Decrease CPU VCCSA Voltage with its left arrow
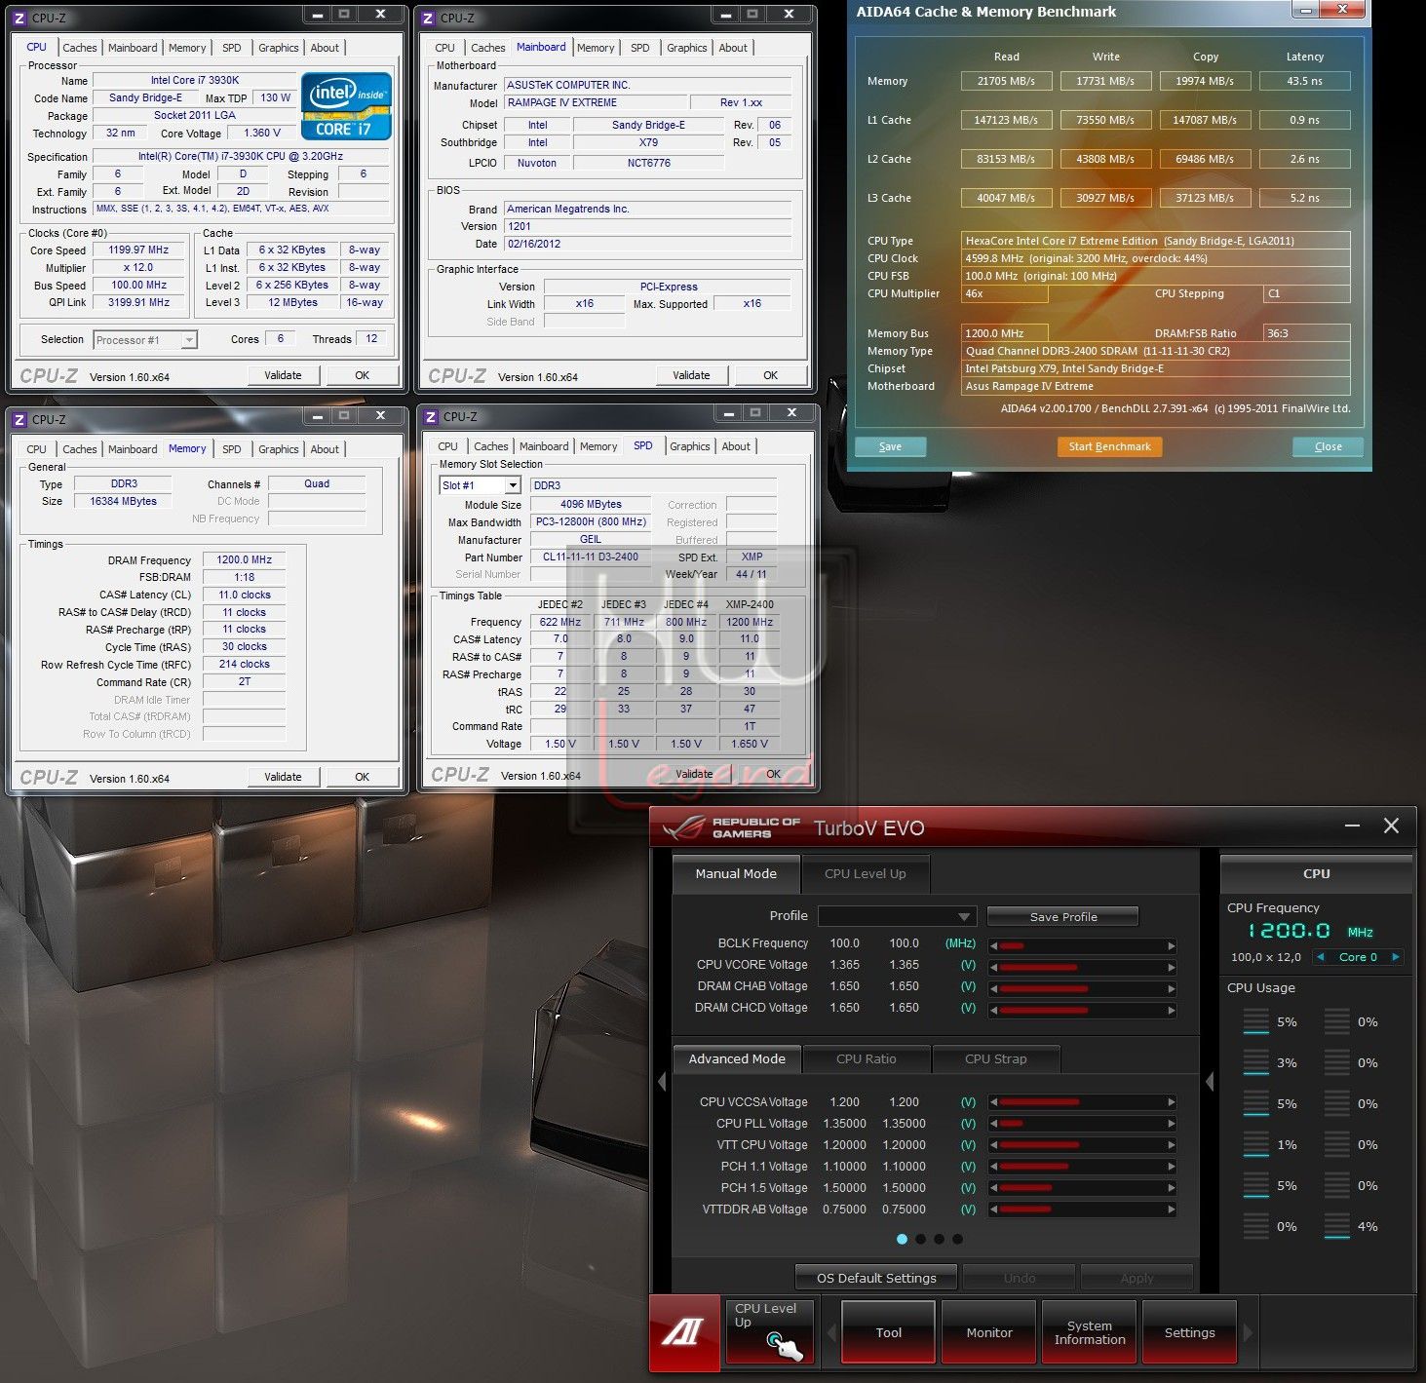 [x=993, y=1102]
